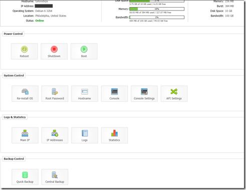This screenshot has width=246, height=190.
Task: Click the System Control section label
Action: tap(14, 75)
